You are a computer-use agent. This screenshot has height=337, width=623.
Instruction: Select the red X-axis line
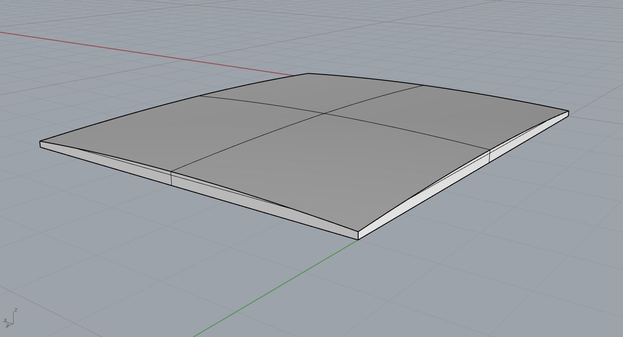[x=132, y=52]
